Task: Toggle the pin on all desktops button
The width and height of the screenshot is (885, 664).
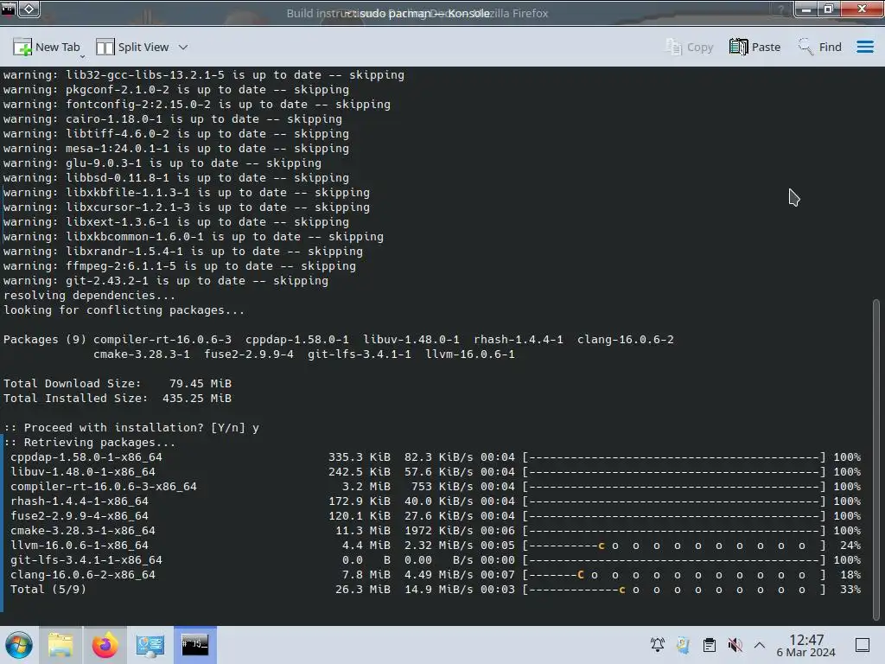Action: pos(29,9)
